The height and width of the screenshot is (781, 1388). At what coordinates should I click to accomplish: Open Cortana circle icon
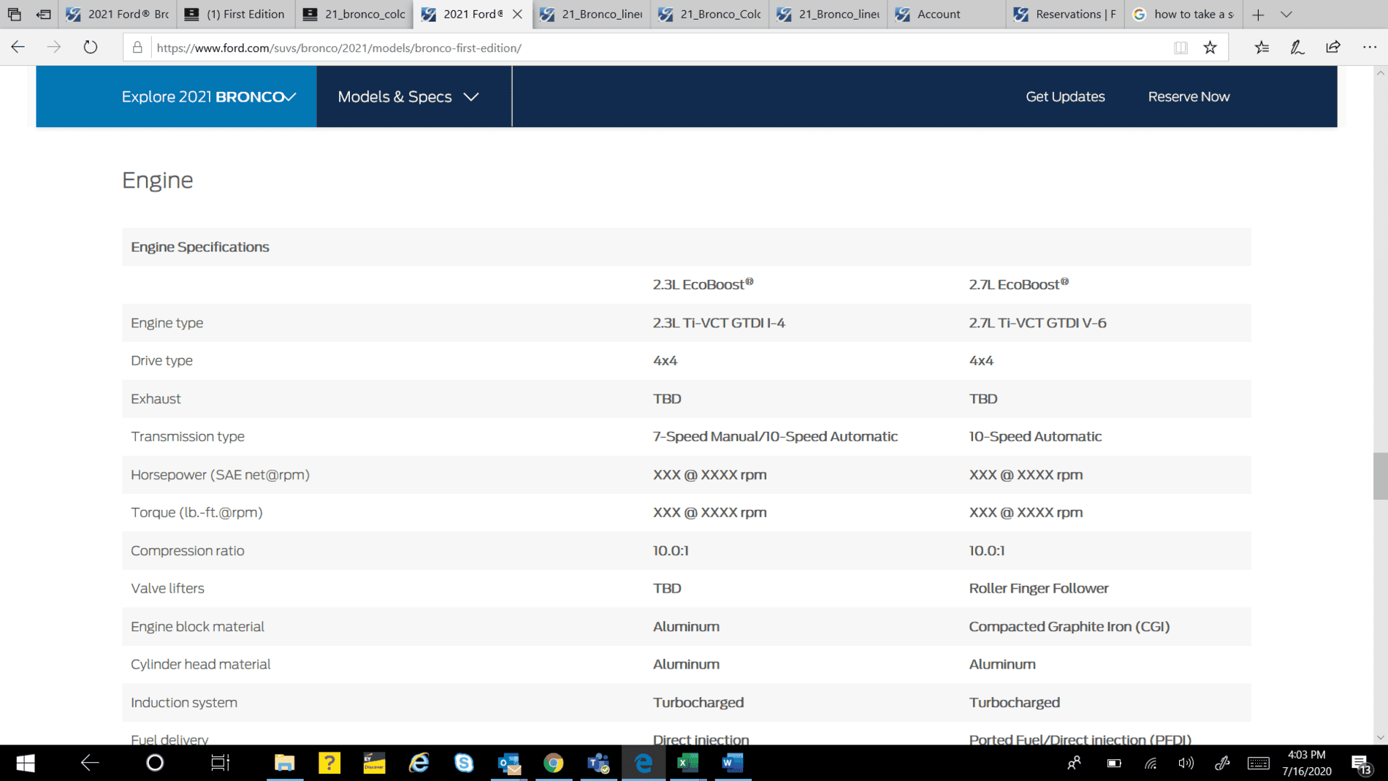[155, 763]
